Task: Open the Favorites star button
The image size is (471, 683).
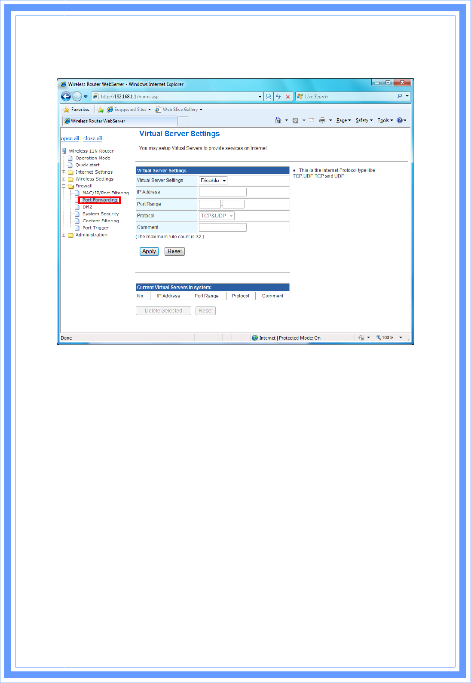Action: click(x=76, y=110)
